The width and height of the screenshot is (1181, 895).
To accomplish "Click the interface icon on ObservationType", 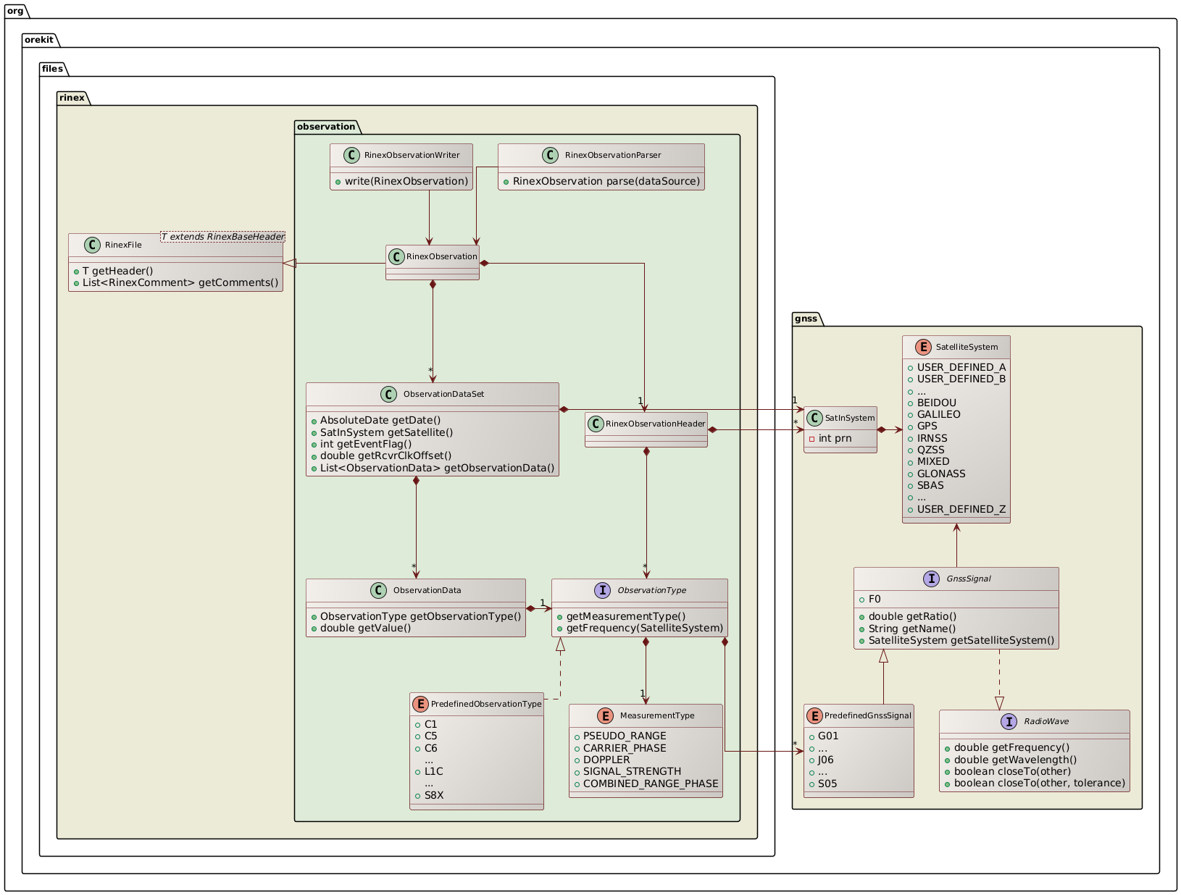I will click(x=604, y=590).
